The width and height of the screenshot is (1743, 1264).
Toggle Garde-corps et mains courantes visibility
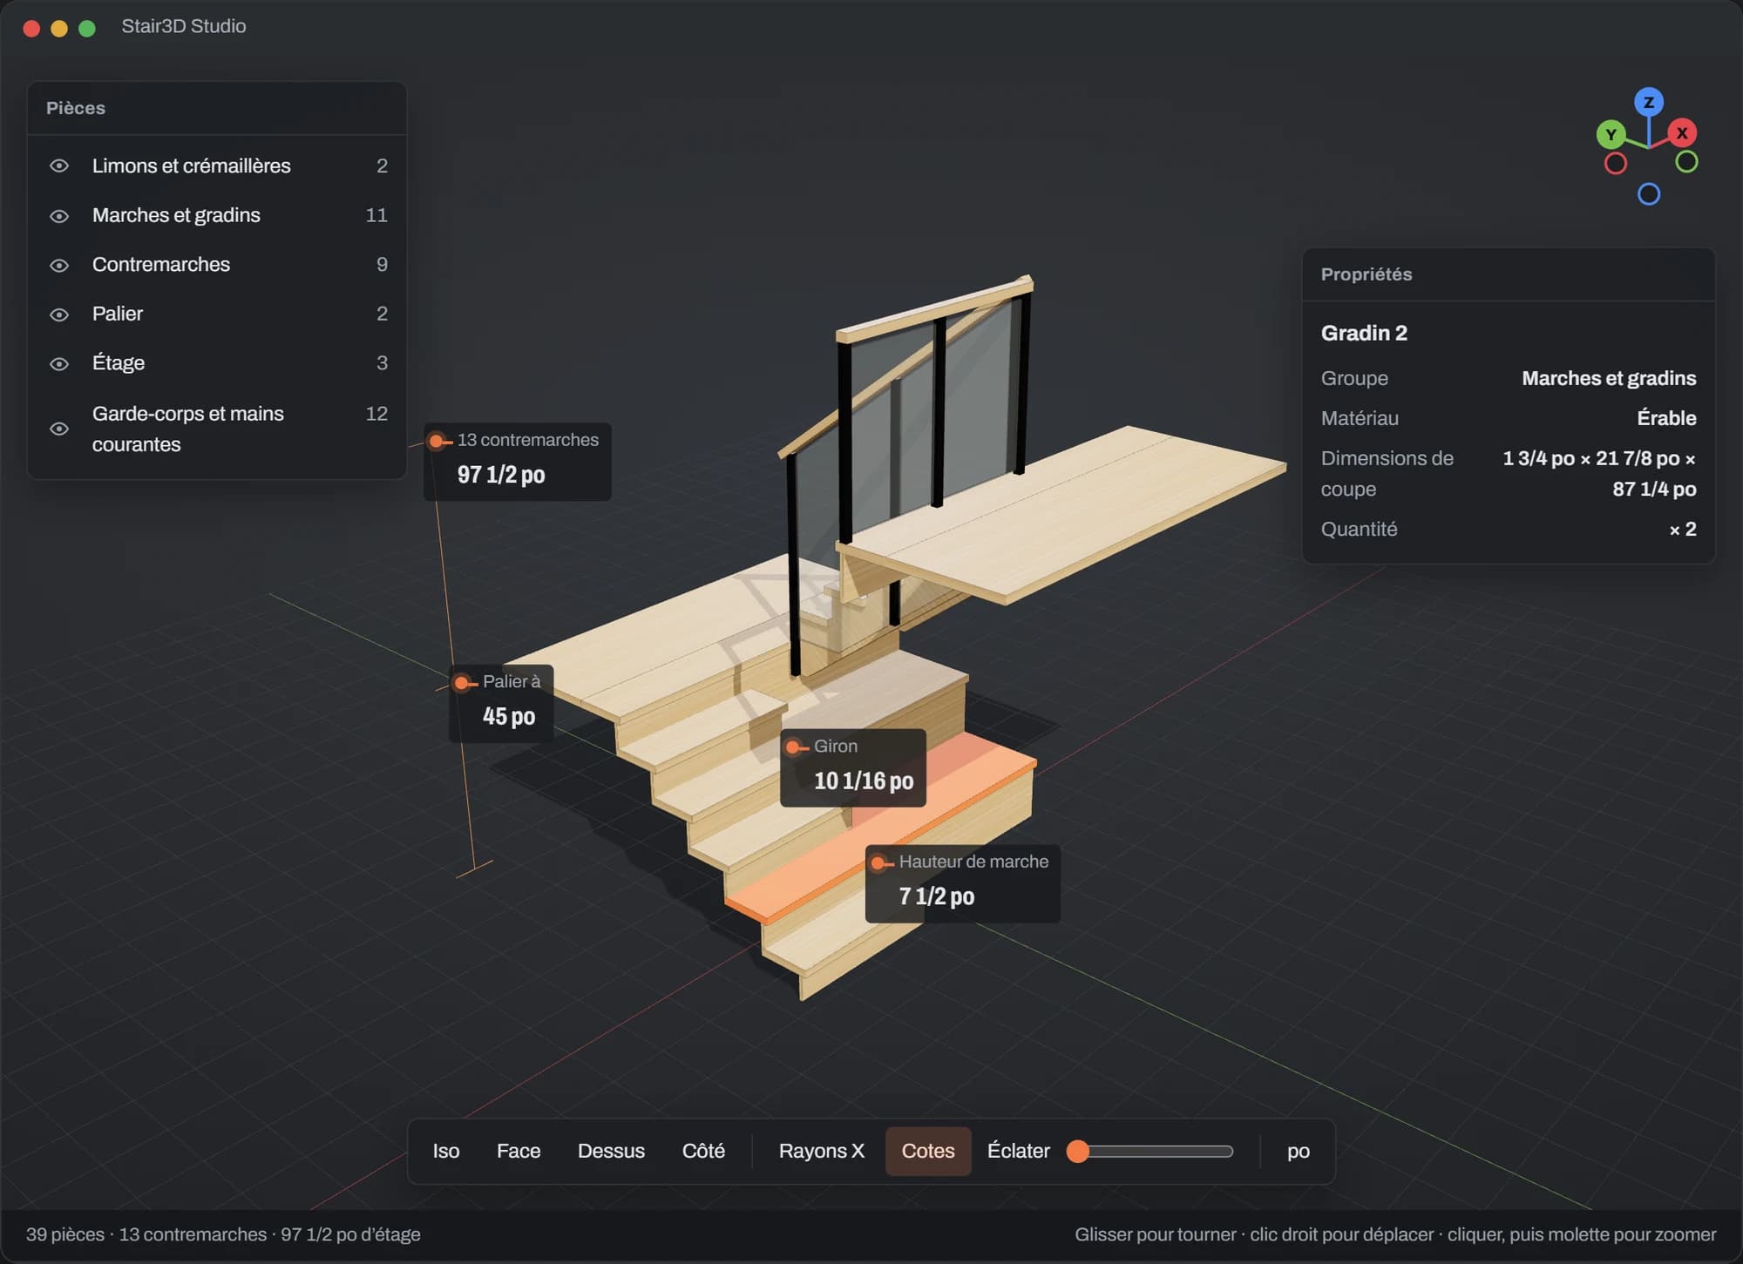click(59, 429)
